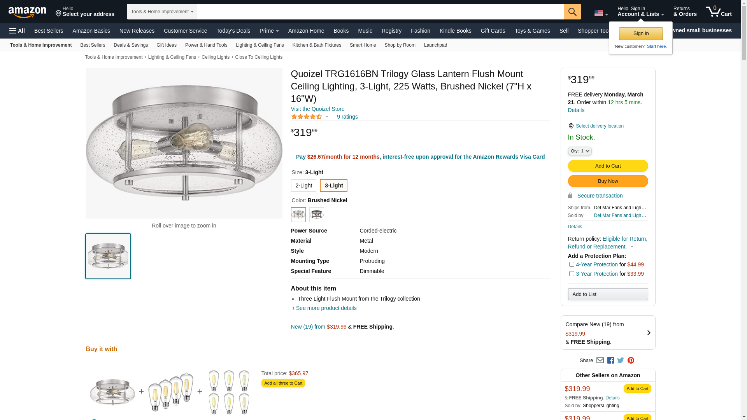This screenshot has height=420, width=747.
Task: Open the shopping cart icon
Action: click(718, 12)
